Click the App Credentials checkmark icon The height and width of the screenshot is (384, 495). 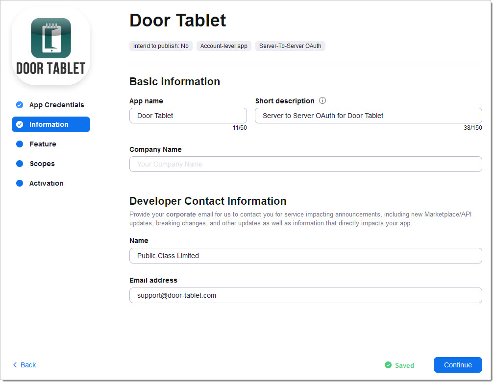20,105
